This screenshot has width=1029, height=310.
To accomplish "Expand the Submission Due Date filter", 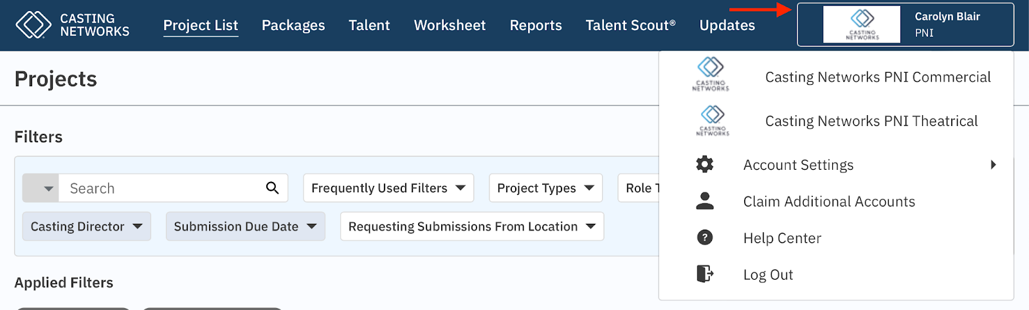I will [245, 226].
